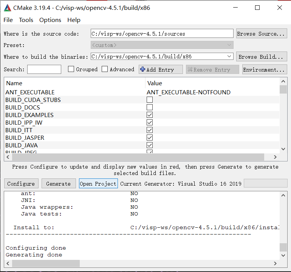This screenshot has height=272, width=291.
Task: Click the Open Project button
Action: tap(98, 183)
